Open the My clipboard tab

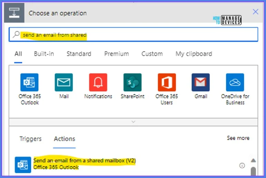click(x=194, y=54)
